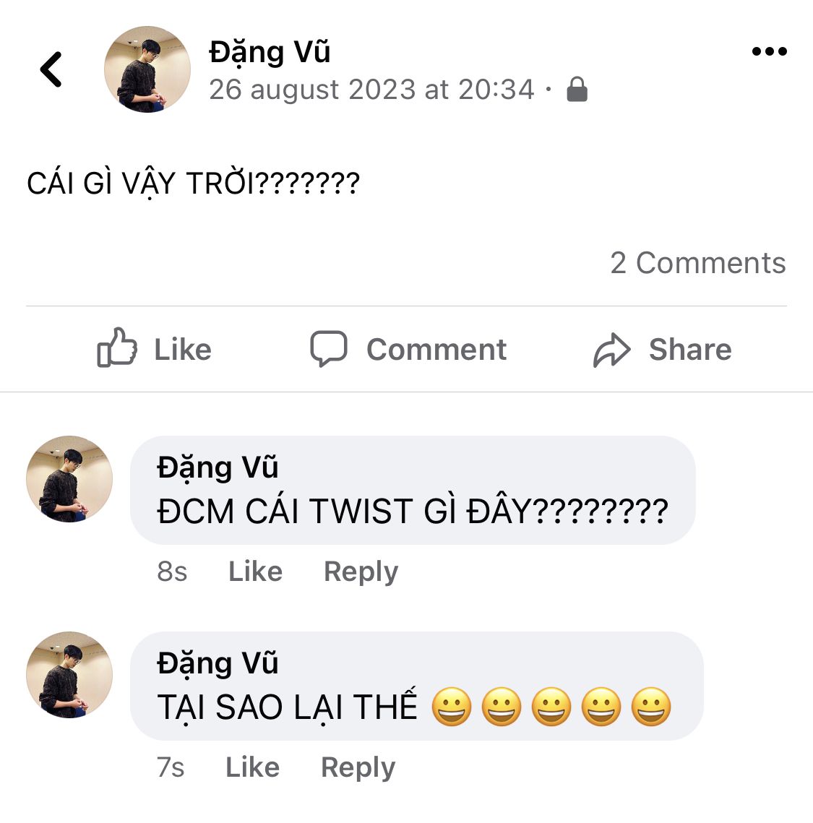Open avatar beside the TẠI SAO comment
The width and height of the screenshot is (813, 823).
pyautogui.click(x=69, y=675)
